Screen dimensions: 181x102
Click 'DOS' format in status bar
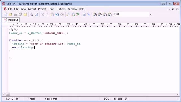(106, 99)
